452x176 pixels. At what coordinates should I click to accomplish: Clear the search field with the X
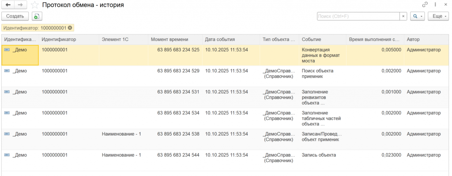(403, 16)
